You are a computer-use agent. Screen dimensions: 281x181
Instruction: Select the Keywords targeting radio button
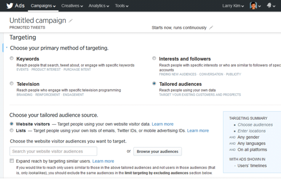click(x=12, y=59)
